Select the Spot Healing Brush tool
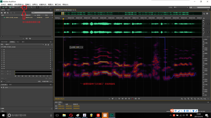 coord(50,7)
